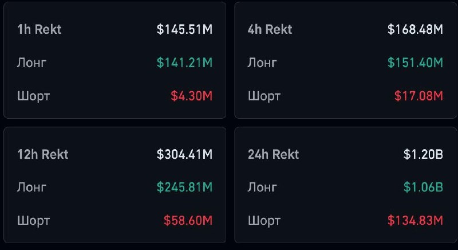Select the 1h short value $4.30M
Screen dimensions: 458x250
(x=191, y=96)
